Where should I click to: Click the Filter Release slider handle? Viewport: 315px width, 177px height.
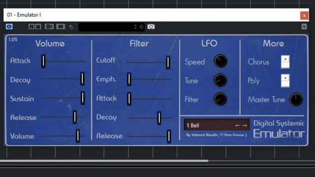click(x=169, y=136)
